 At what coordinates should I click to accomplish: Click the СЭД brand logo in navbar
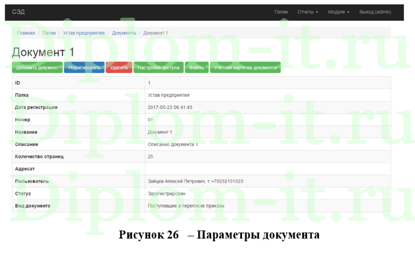pos(18,12)
